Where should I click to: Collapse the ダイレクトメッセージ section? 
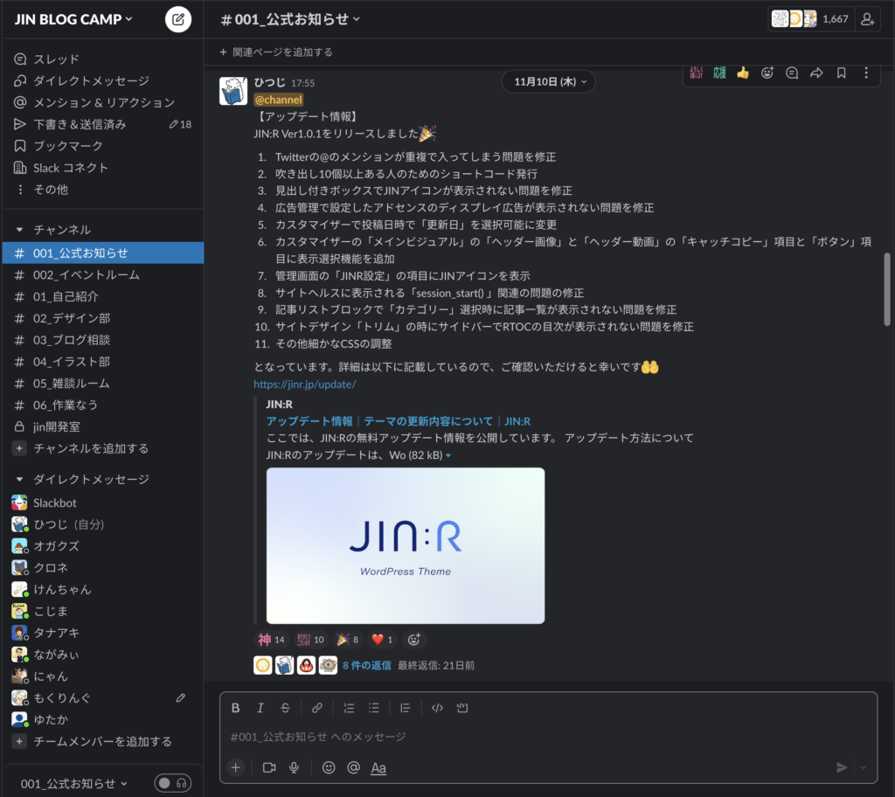19,479
